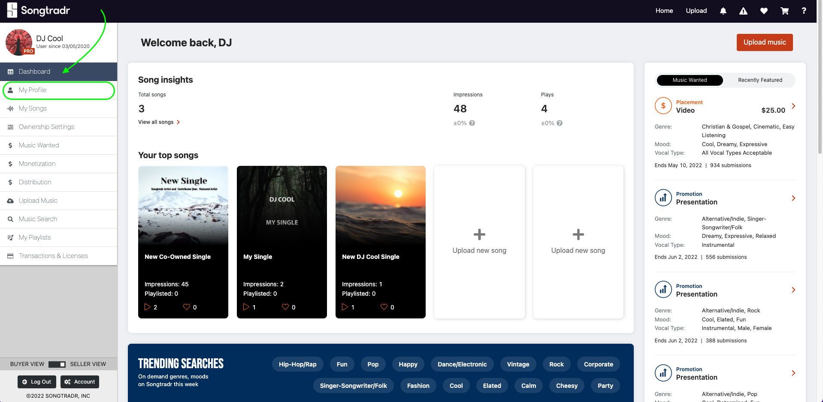Viewport: 823px width, 402px height.
Task: Open My Single cover image
Action: click(282, 205)
